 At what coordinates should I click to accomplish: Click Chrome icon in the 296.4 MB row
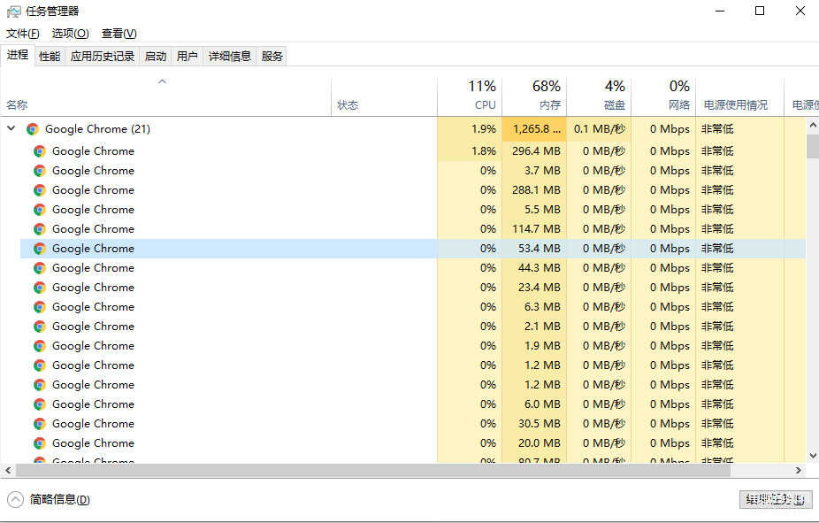tap(39, 151)
